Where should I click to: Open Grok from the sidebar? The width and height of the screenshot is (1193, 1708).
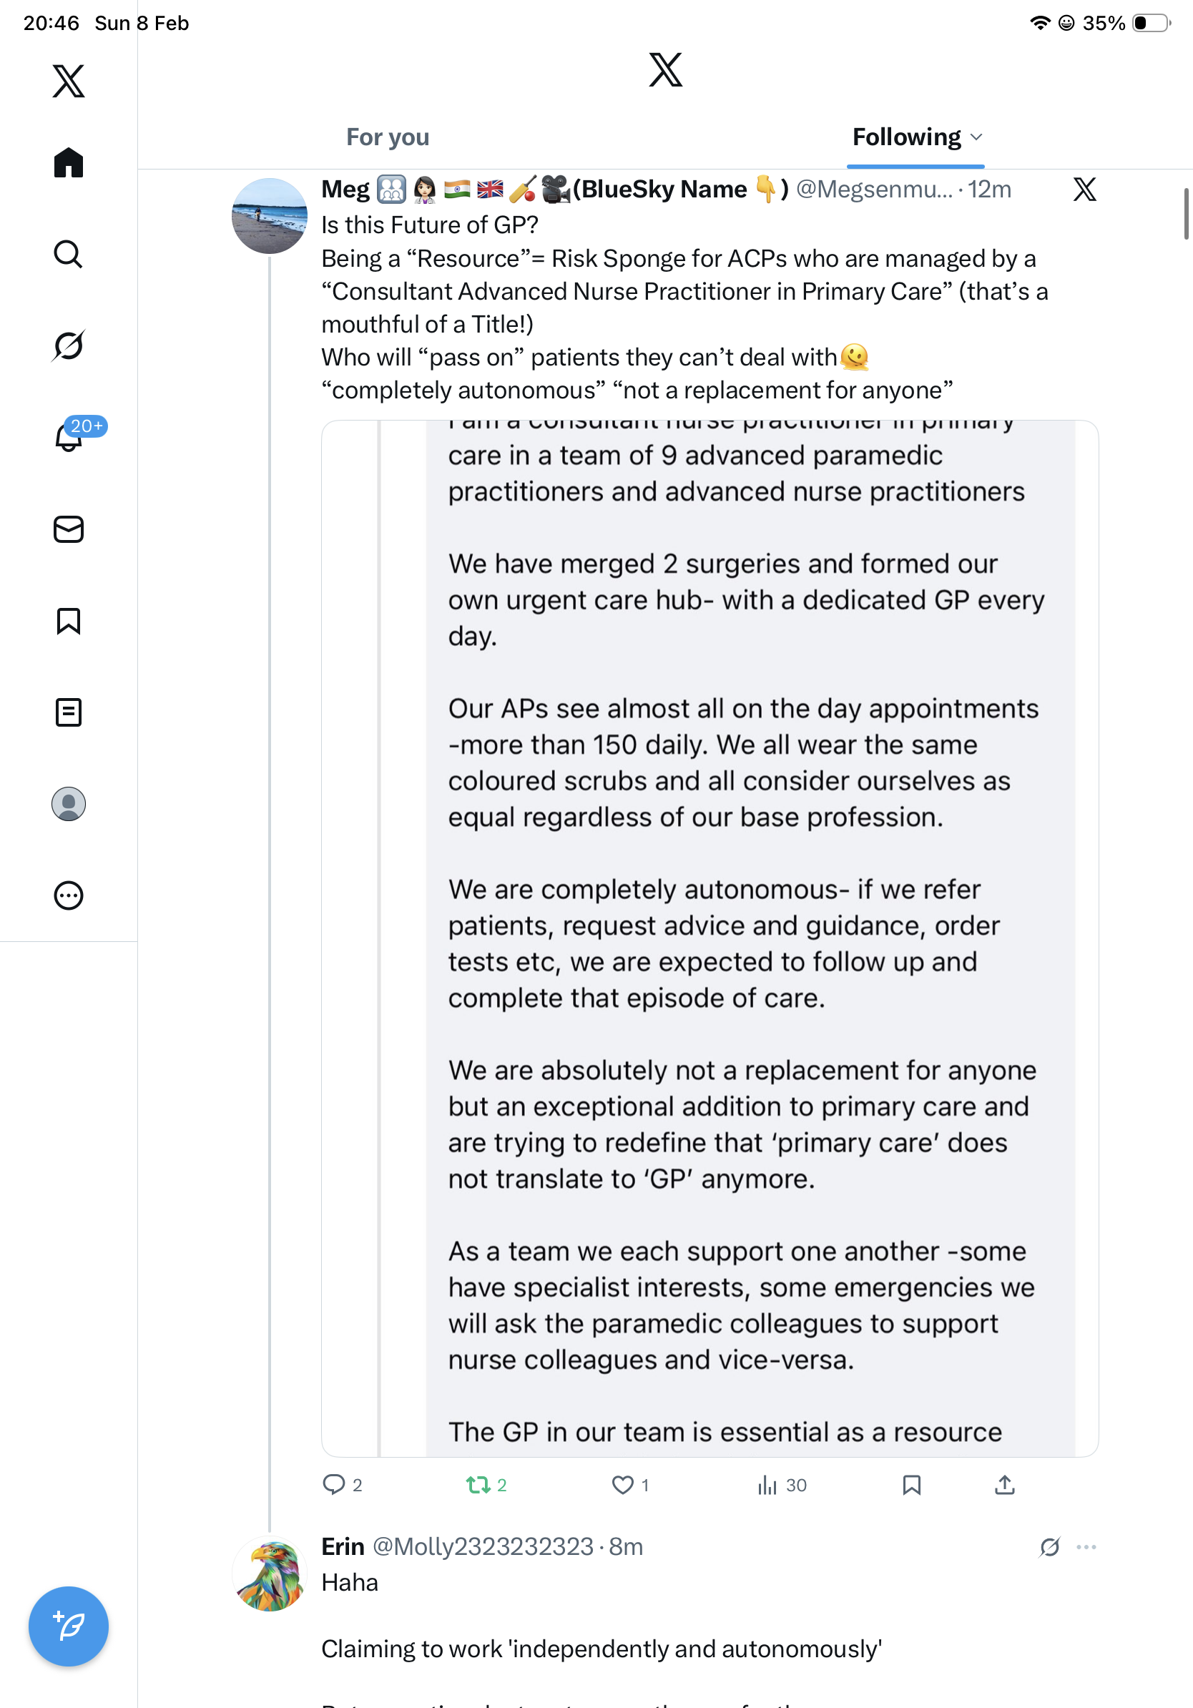pyautogui.click(x=69, y=345)
